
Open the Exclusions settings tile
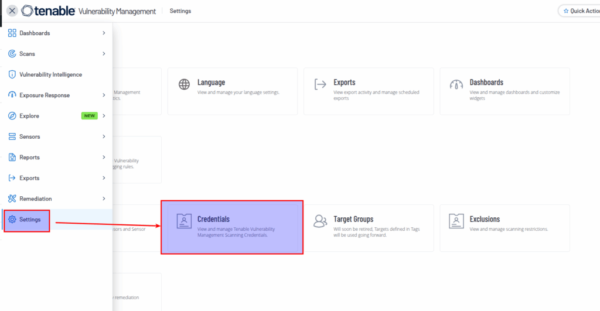(x=504, y=227)
